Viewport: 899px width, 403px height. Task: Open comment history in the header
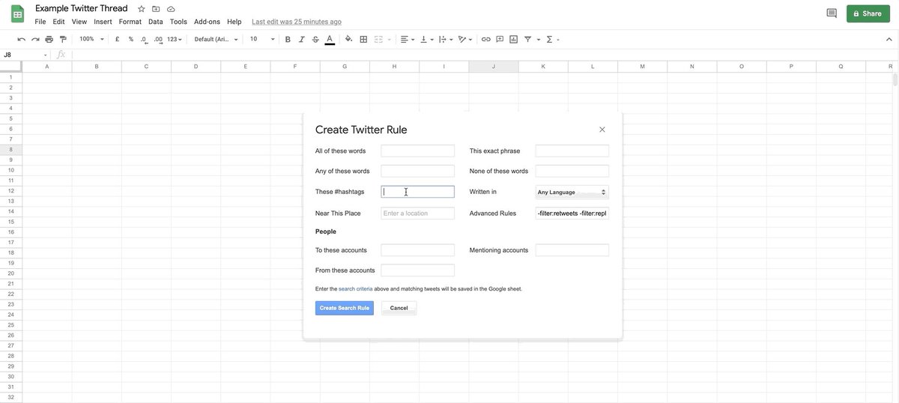(x=832, y=13)
